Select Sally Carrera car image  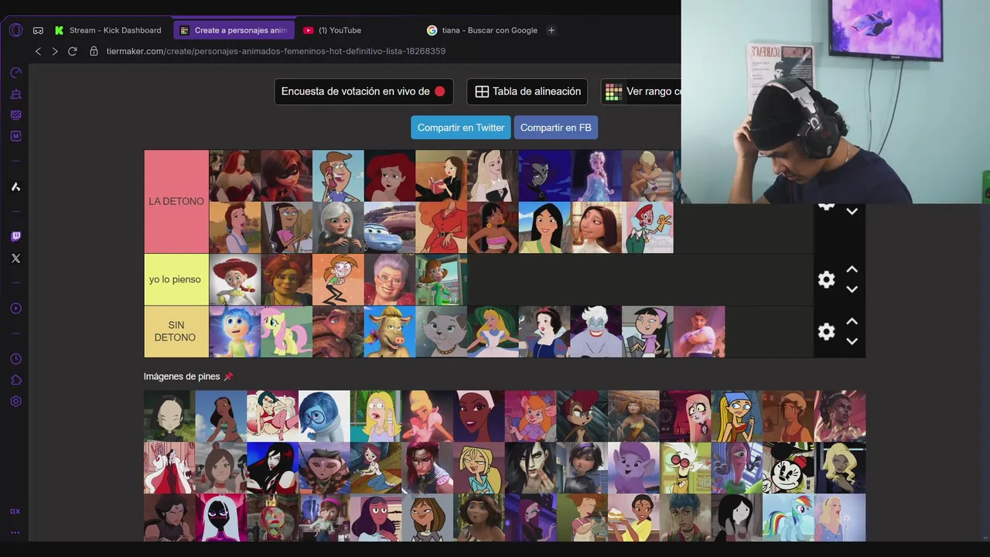pyautogui.click(x=389, y=227)
